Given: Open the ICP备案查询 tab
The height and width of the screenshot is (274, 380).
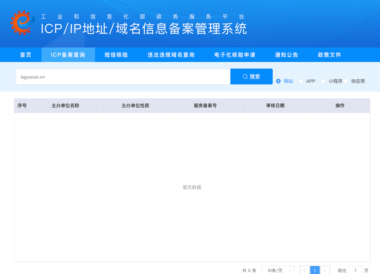Looking at the screenshot, I should (68, 55).
